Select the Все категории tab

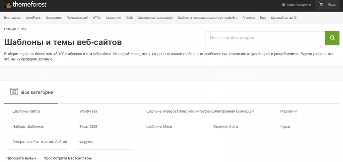tap(31, 93)
